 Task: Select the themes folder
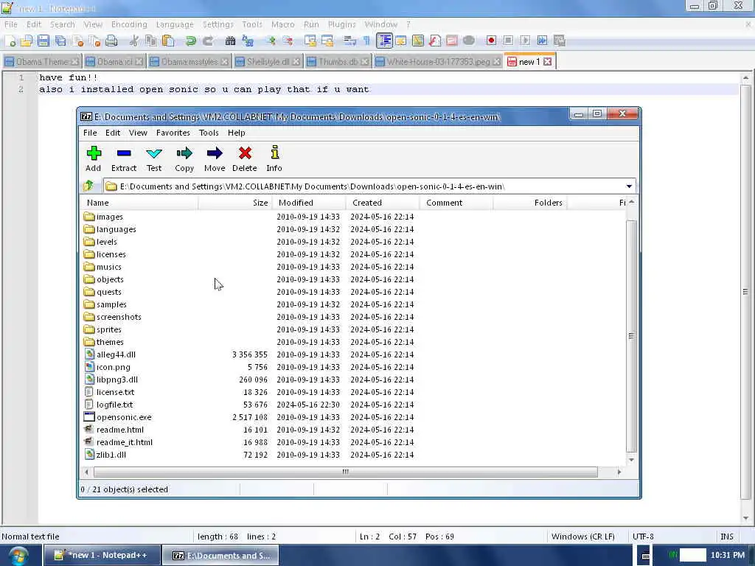pyautogui.click(x=110, y=342)
